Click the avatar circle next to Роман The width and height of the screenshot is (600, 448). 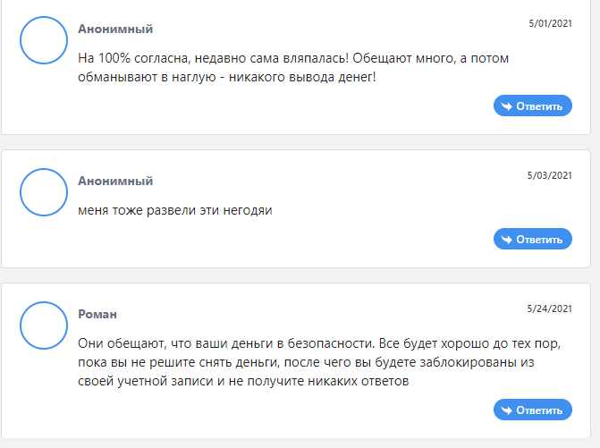click(44, 325)
